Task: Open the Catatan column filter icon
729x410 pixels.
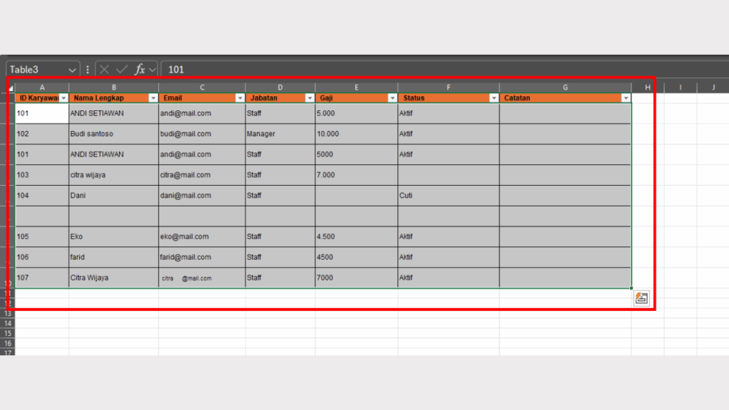Action: 626,98
